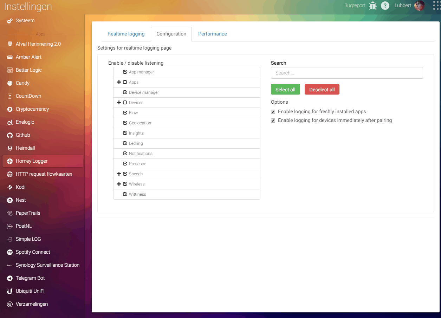Click the Synology Surveillance Station icon
Screen dimensions: 441x318
pyautogui.click(x=10, y=265)
